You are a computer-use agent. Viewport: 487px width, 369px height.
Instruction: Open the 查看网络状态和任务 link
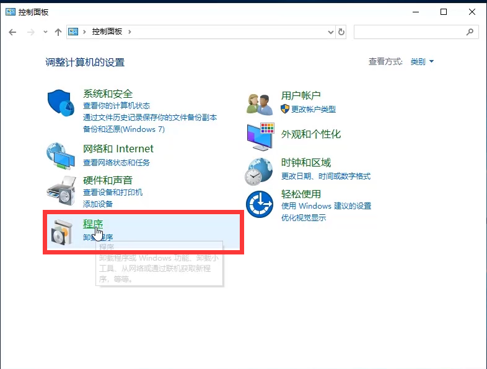pos(116,162)
